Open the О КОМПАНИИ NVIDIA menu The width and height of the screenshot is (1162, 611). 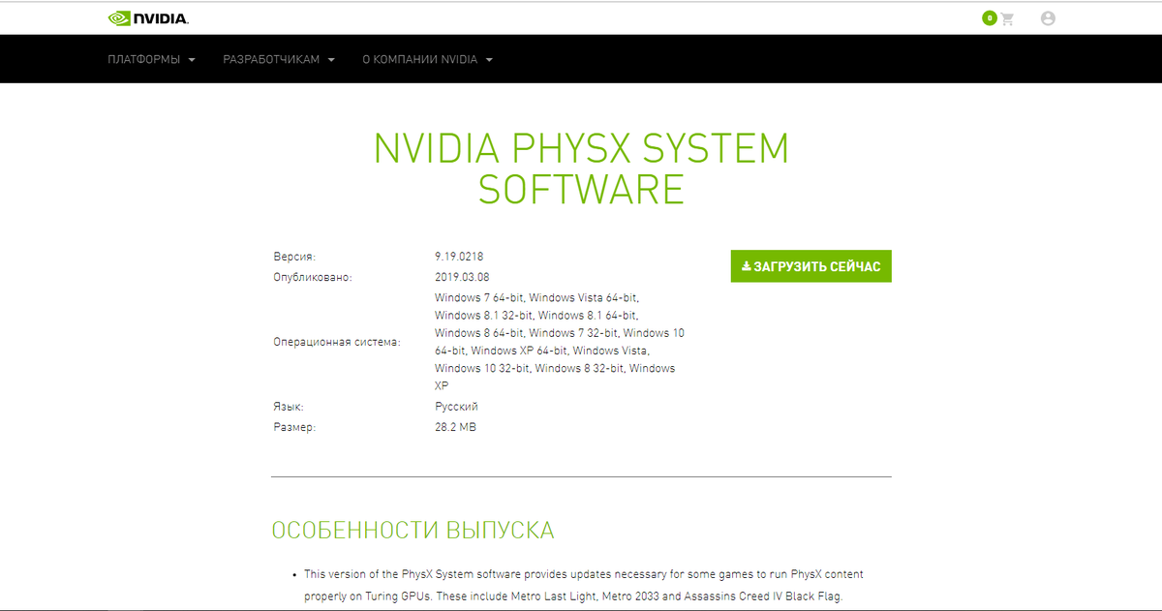pyautogui.click(x=427, y=60)
